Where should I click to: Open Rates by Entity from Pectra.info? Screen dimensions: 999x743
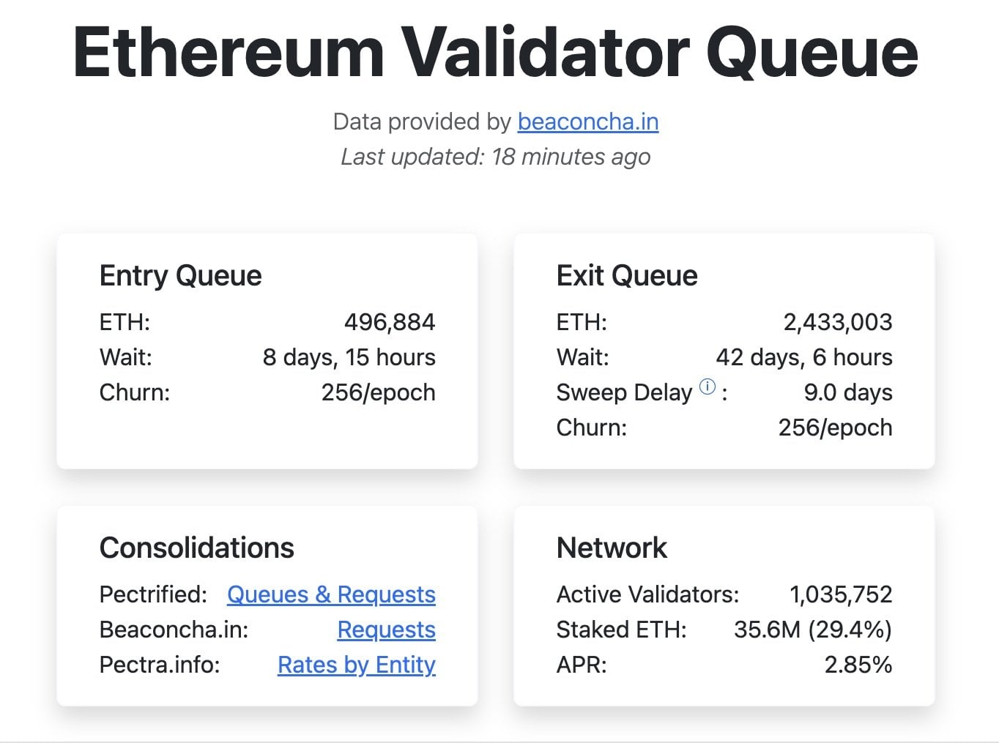point(356,665)
